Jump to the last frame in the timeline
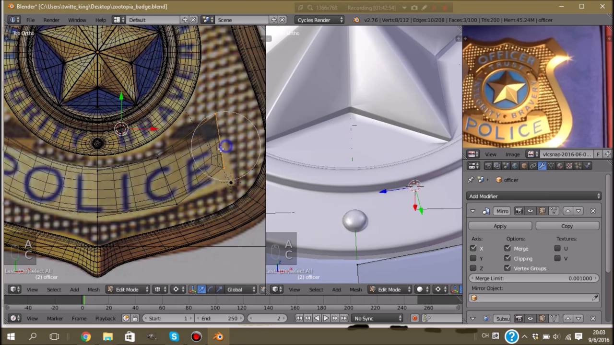This screenshot has width=614, height=345. click(x=344, y=318)
